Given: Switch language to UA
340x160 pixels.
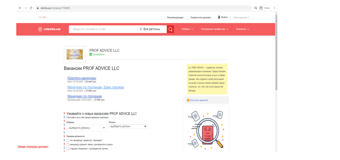Looking at the screenshot, I should click(40, 17).
